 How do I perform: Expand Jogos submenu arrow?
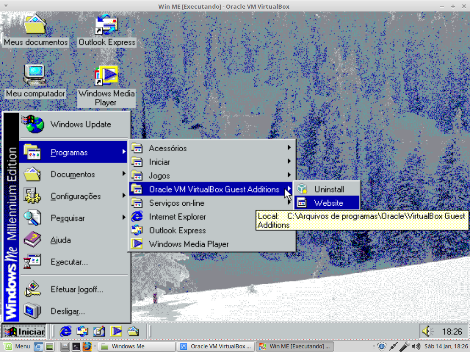289,175
